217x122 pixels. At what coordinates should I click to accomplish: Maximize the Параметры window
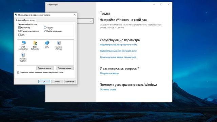pos(161,4)
